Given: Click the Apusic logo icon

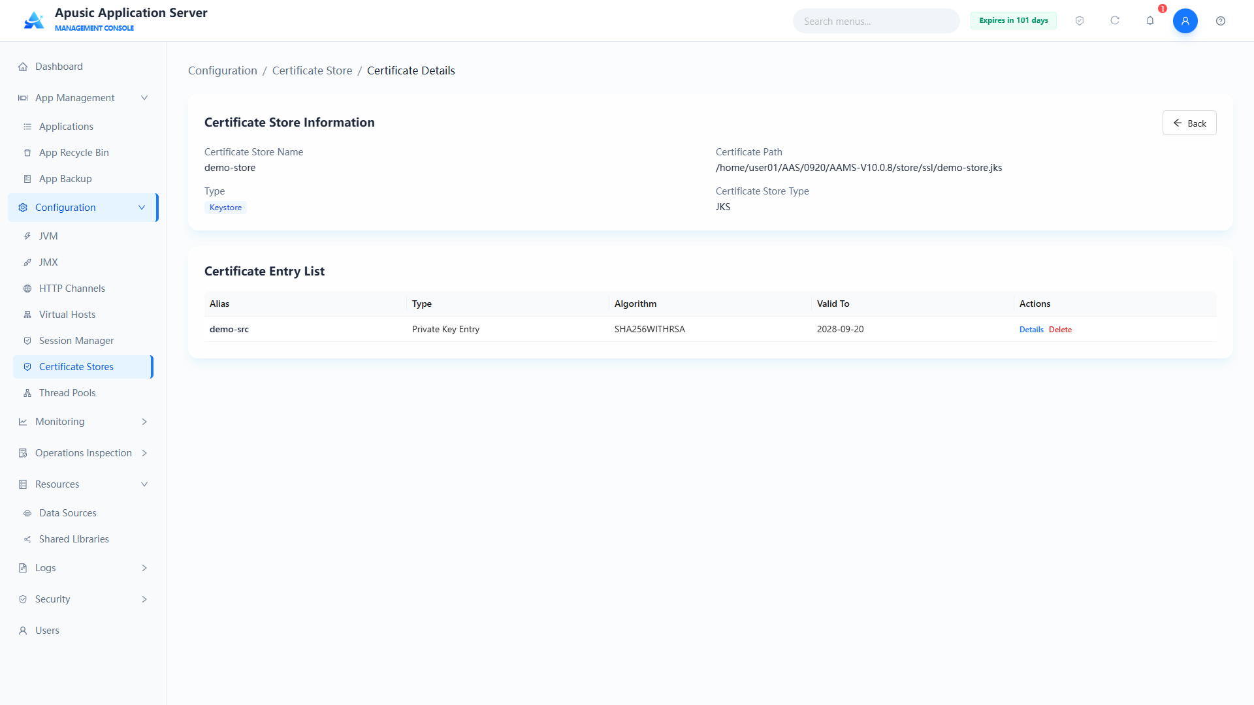Looking at the screenshot, I should (x=33, y=20).
